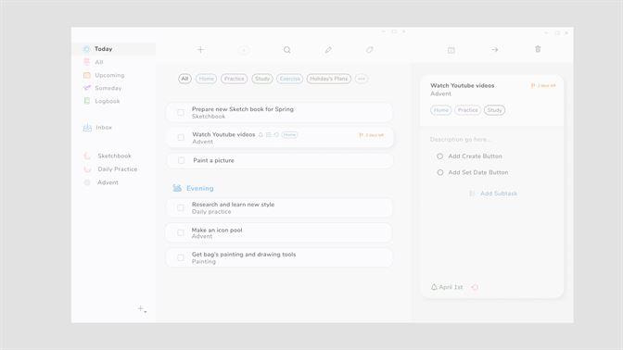
Task: Check off Prepare new Sketch book for Spring
Action: point(181,113)
